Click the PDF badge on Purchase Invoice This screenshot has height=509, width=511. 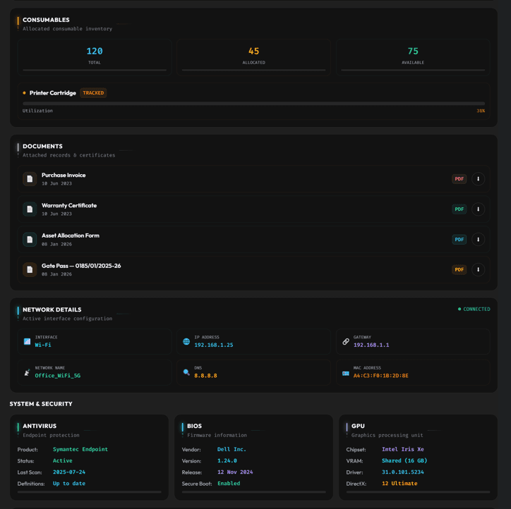459,178
